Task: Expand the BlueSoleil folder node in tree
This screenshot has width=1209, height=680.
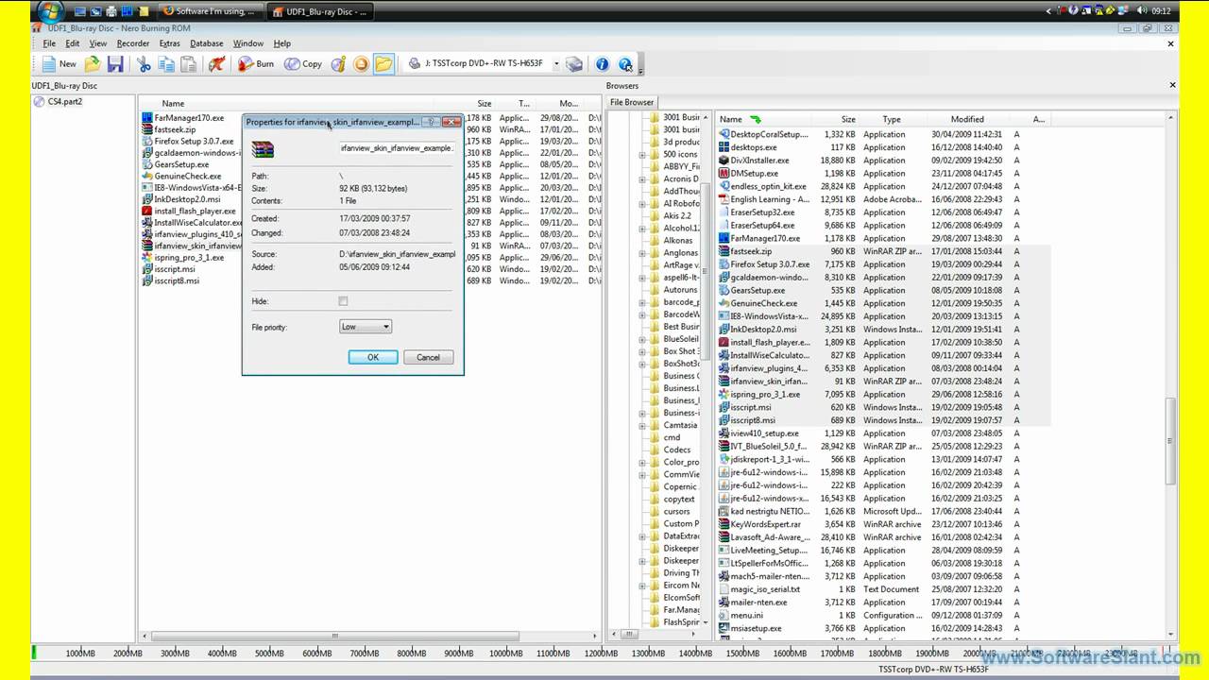Action: point(642,338)
